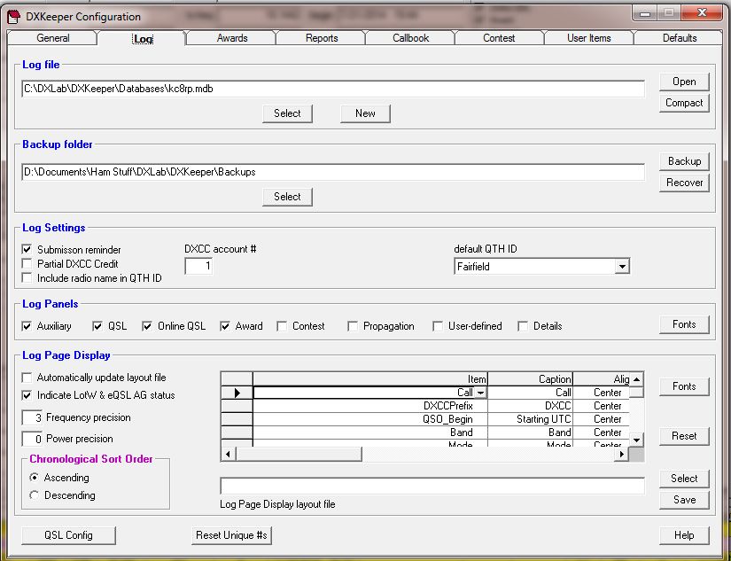Click the Backup button
This screenshot has height=561, width=731.
tap(684, 161)
